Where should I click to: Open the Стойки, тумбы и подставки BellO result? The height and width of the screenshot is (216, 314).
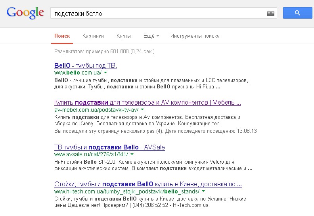click(x=147, y=184)
